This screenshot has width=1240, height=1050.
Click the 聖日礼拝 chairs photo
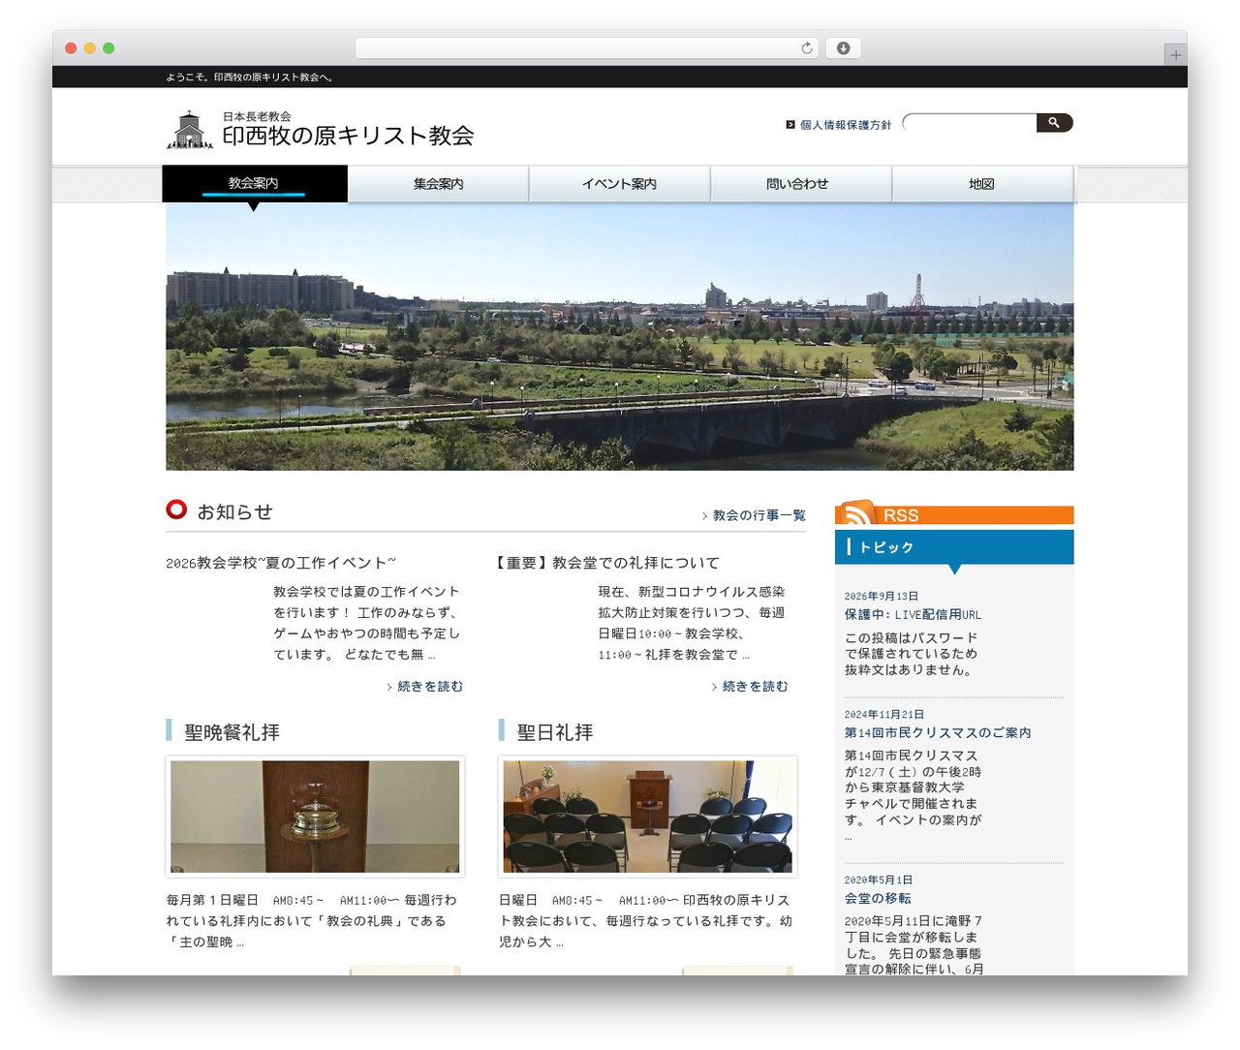pos(647,817)
